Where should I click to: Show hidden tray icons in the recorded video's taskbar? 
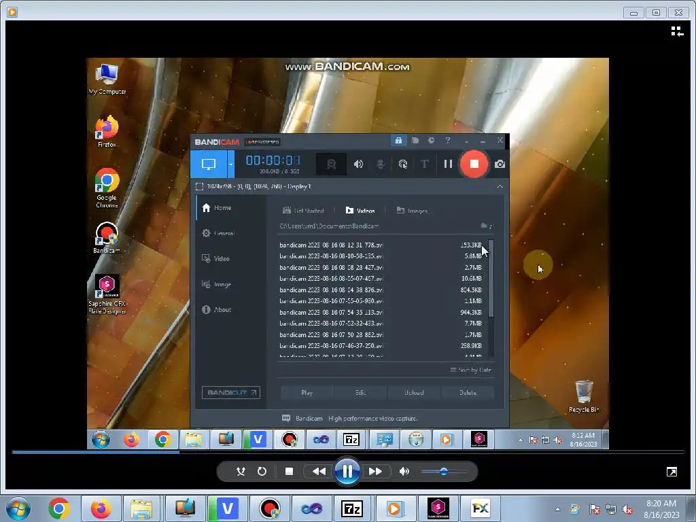tap(521, 440)
